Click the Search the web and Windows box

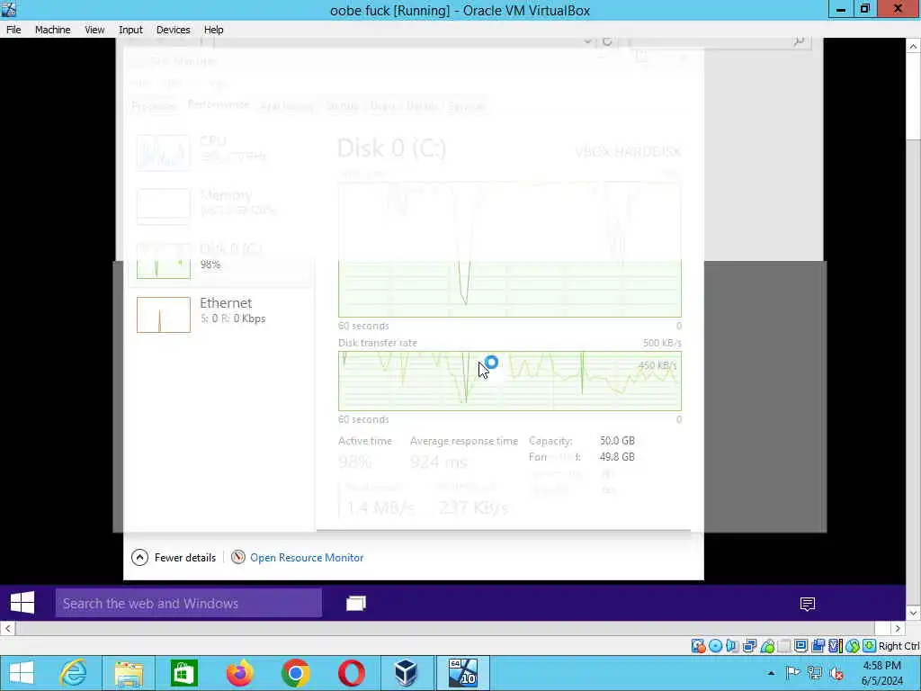(189, 604)
